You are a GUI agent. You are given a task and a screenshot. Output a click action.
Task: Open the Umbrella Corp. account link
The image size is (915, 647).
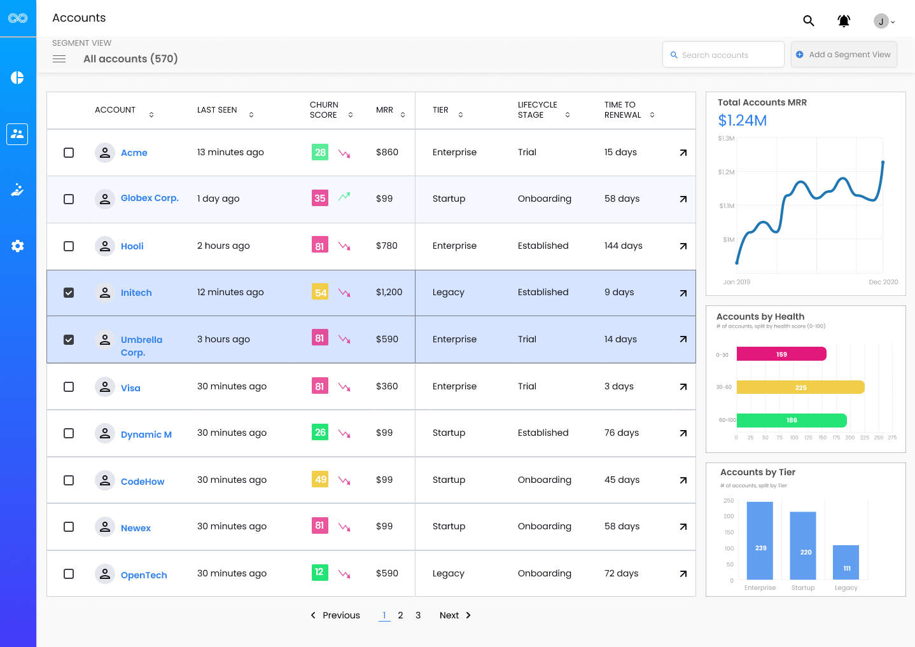(141, 346)
